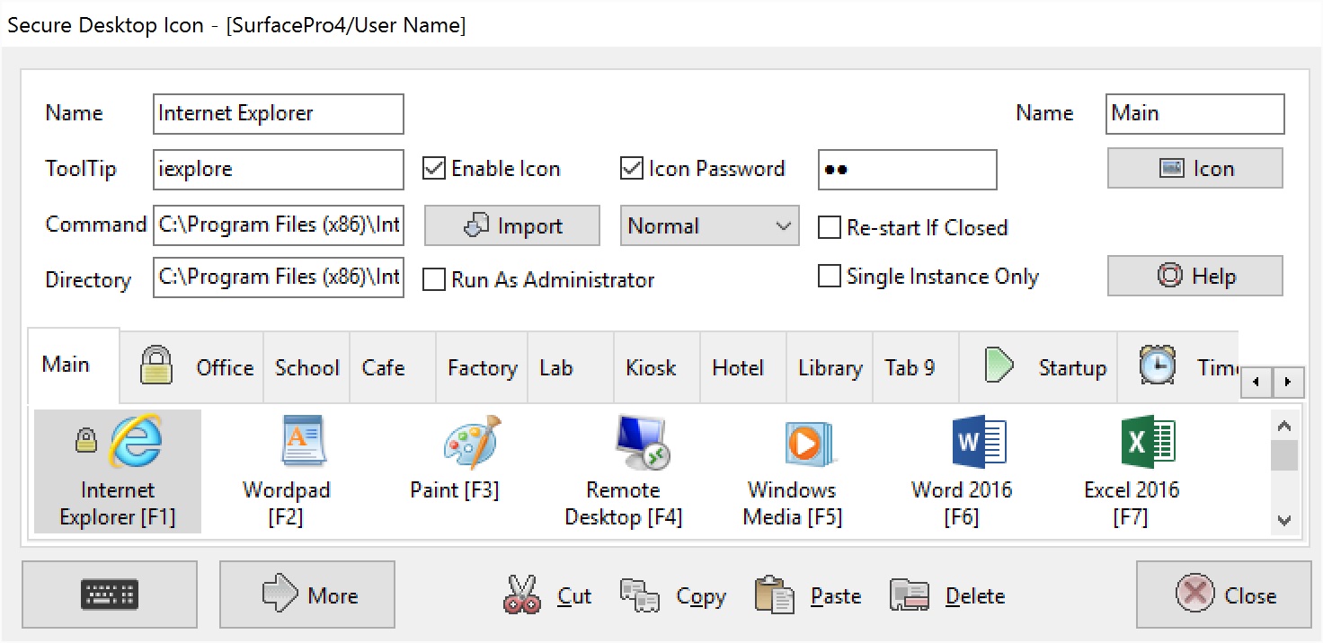Select the Remote Desktop [F4] icon
The width and height of the screenshot is (1323, 643).
point(641,444)
